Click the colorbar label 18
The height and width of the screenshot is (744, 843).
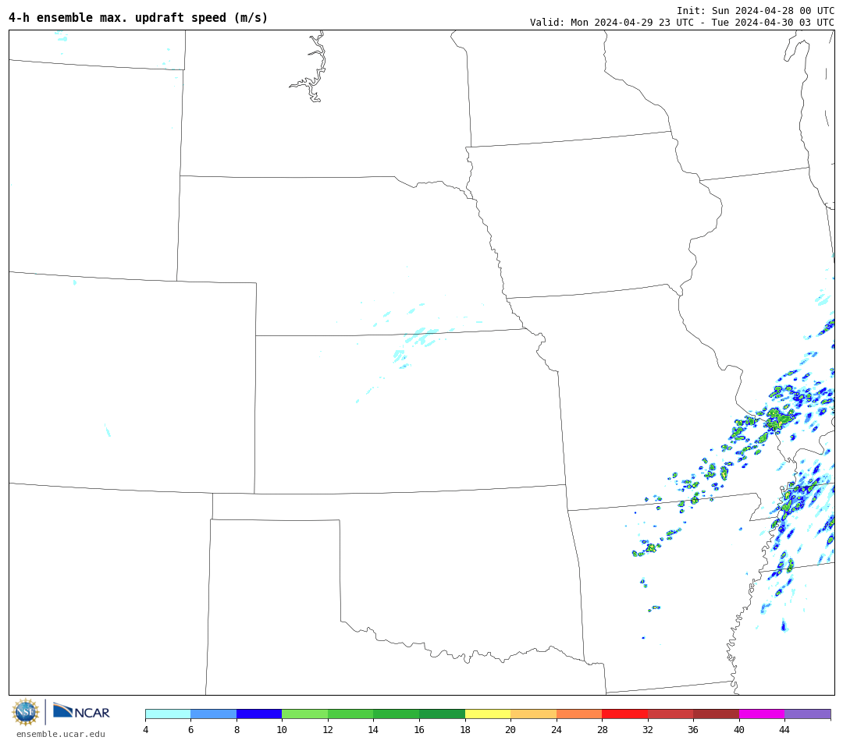(465, 730)
